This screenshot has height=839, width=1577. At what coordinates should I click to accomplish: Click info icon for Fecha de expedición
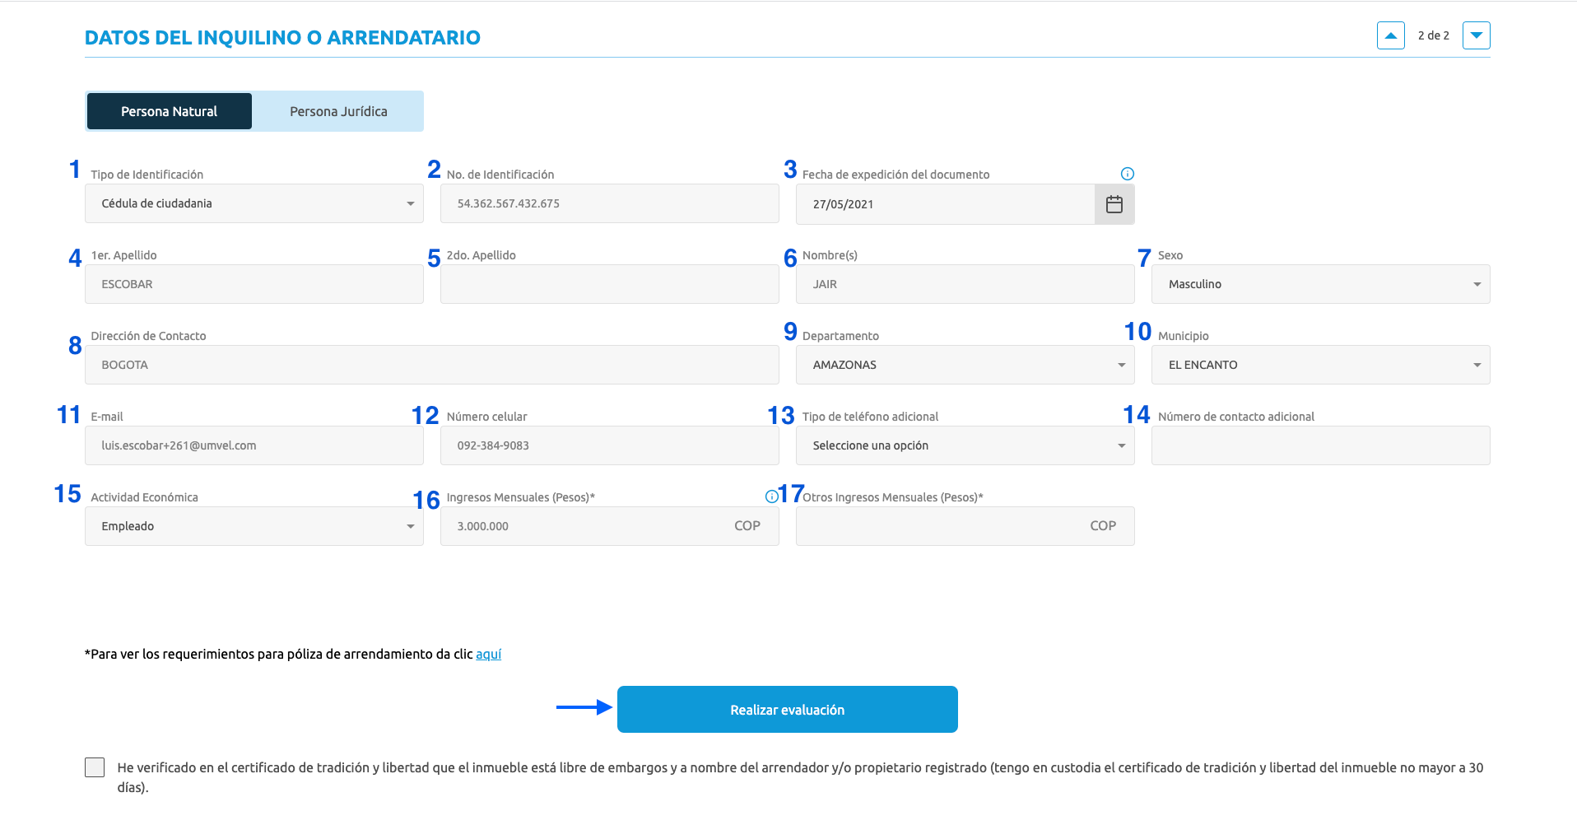coord(1128,174)
